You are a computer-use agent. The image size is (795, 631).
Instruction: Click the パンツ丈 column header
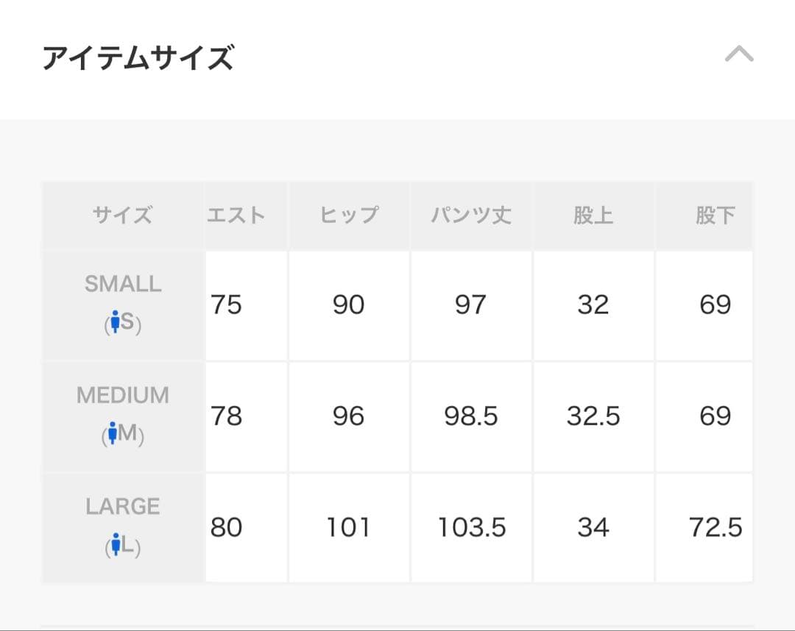point(470,215)
